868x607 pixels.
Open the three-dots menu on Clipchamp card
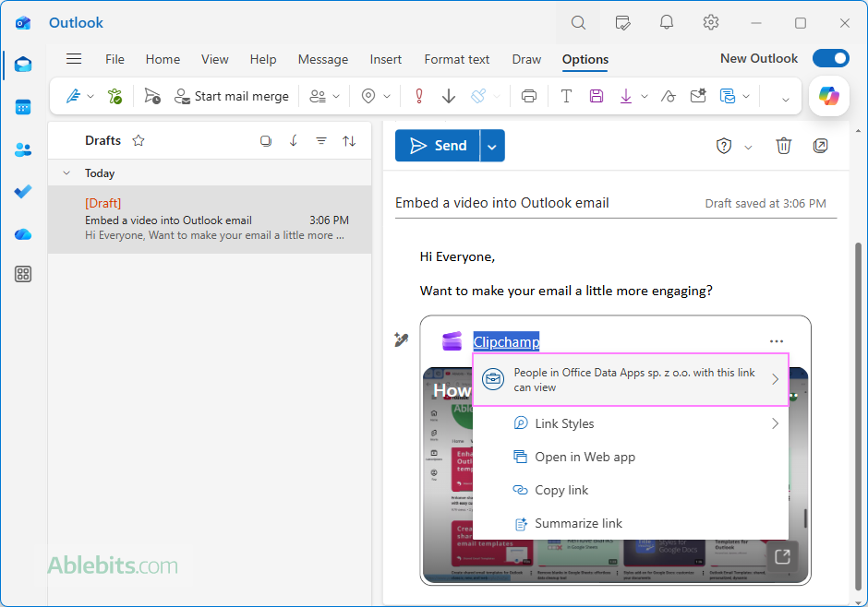(776, 341)
